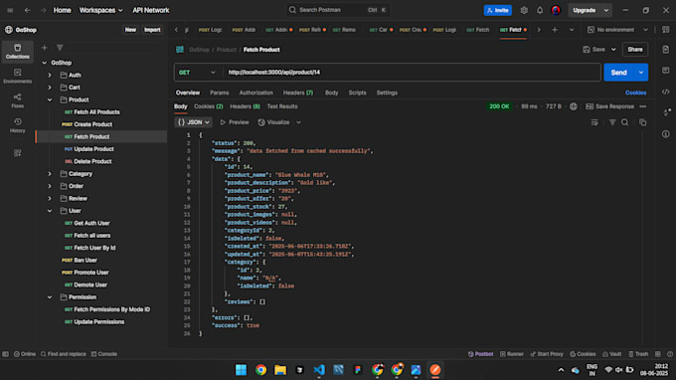This screenshot has height=380, width=676.
Task: Collapse the Permission folder
Action: [x=50, y=297]
